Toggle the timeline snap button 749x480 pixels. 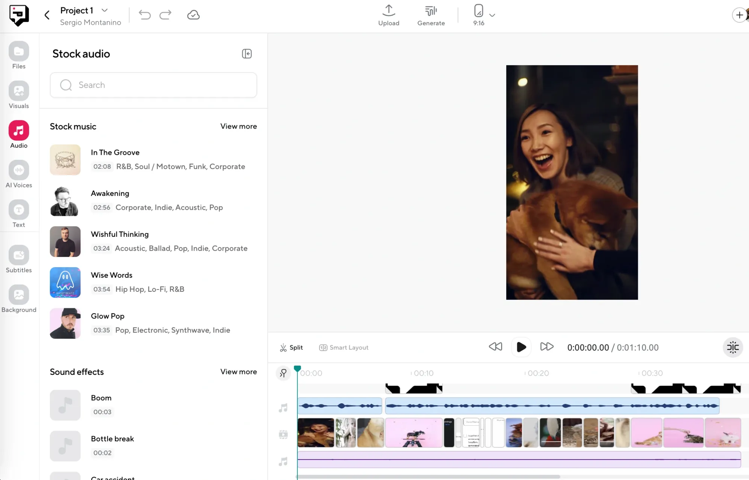tap(733, 348)
